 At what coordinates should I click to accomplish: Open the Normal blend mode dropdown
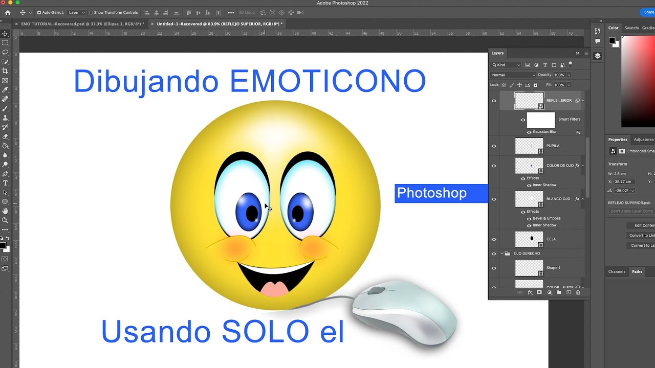[513, 75]
